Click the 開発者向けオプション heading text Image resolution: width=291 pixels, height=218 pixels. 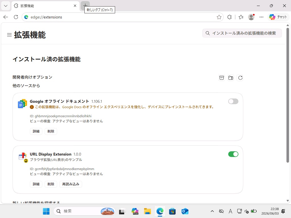pyautogui.click(x=32, y=77)
